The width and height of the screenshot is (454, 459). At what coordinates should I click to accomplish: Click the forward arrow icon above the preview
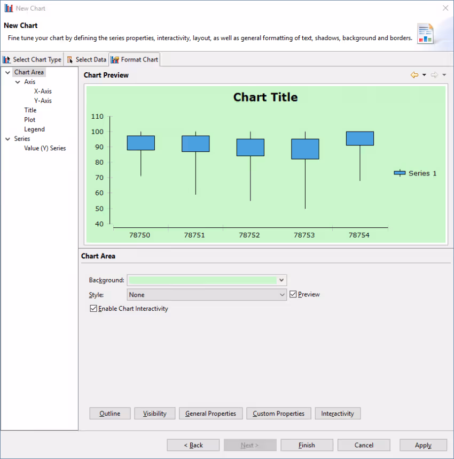(434, 75)
